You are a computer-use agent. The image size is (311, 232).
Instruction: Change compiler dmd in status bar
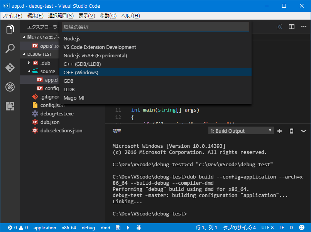pyautogui.click(x=105, y=228)
